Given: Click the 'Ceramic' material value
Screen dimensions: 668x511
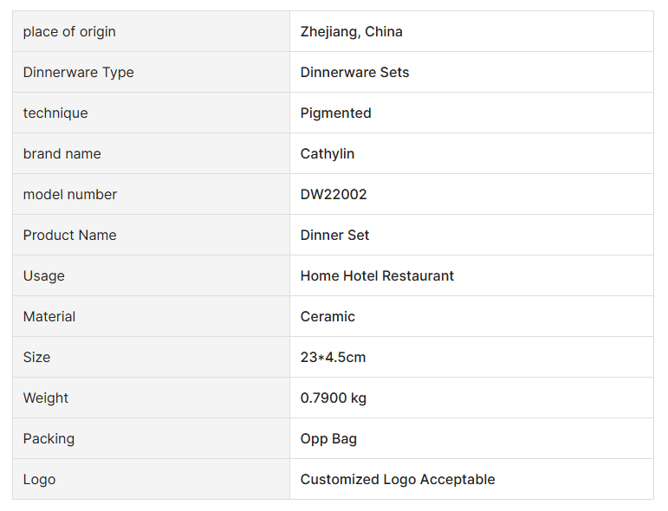Looking at the screenshot, I should 328,317.
